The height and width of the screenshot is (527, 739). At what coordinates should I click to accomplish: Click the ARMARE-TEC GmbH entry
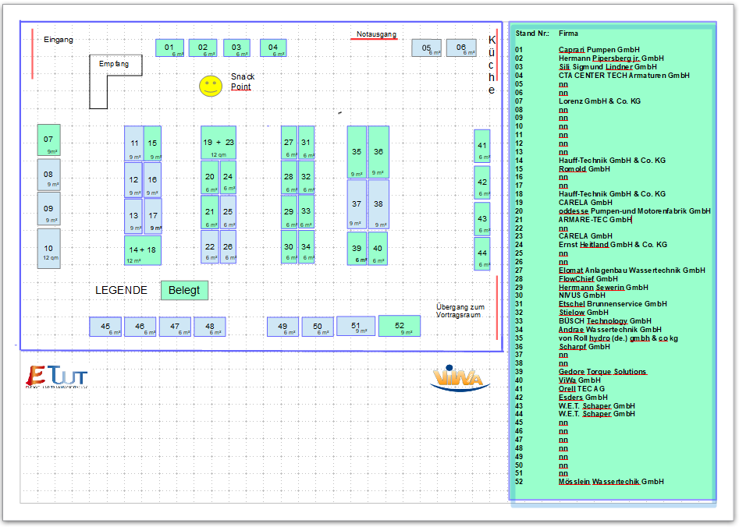(x=595, y=220)
